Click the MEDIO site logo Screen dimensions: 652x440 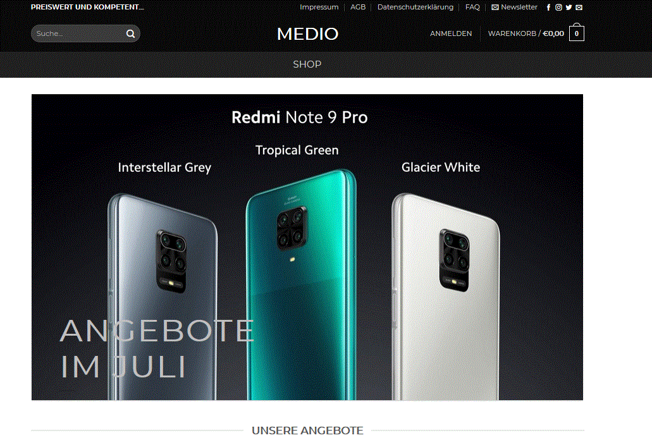pyautogui.click(x=308, y=34)
